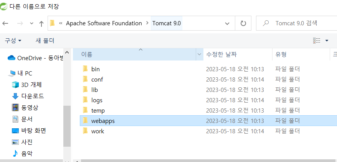
Task: Select the conf folder icon
Action: [x=85, y=79]
